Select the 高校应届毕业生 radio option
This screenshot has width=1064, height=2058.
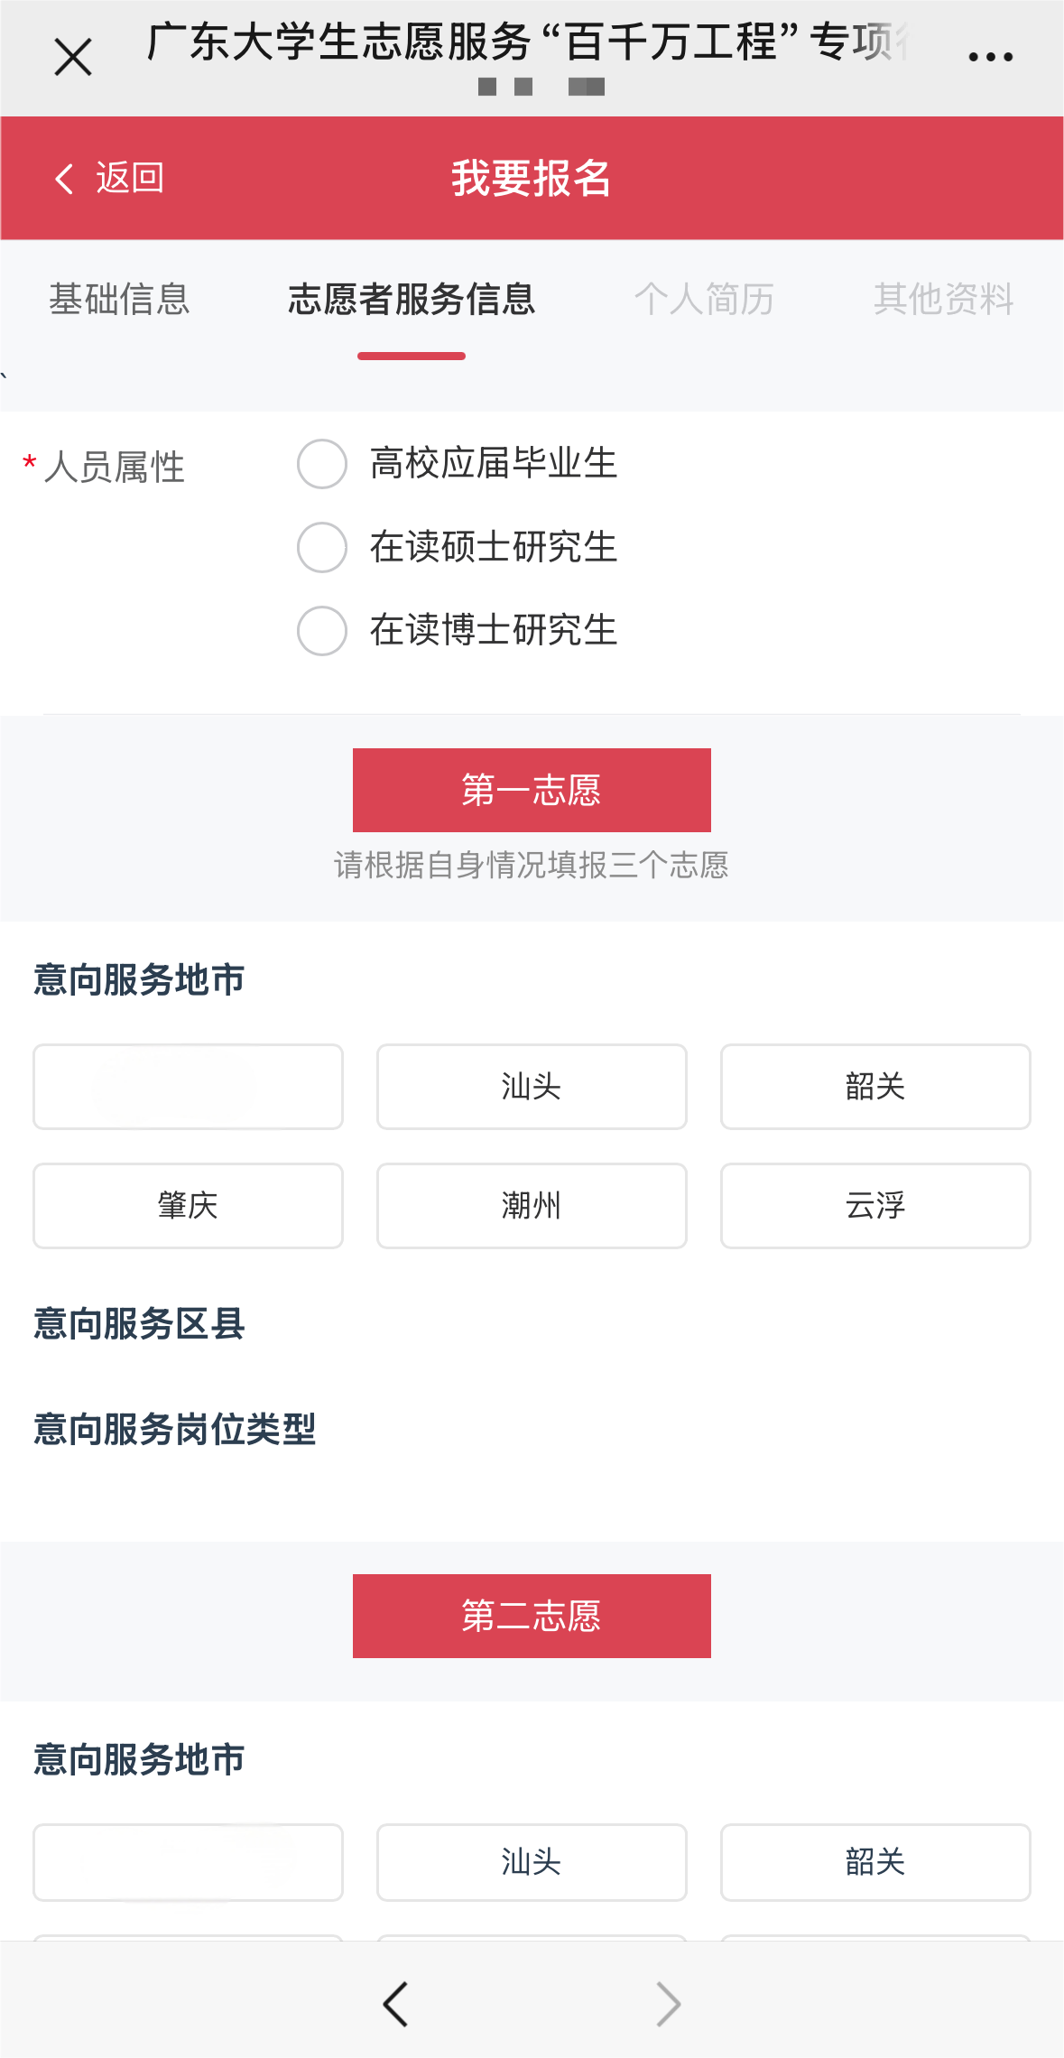(322, 464)
